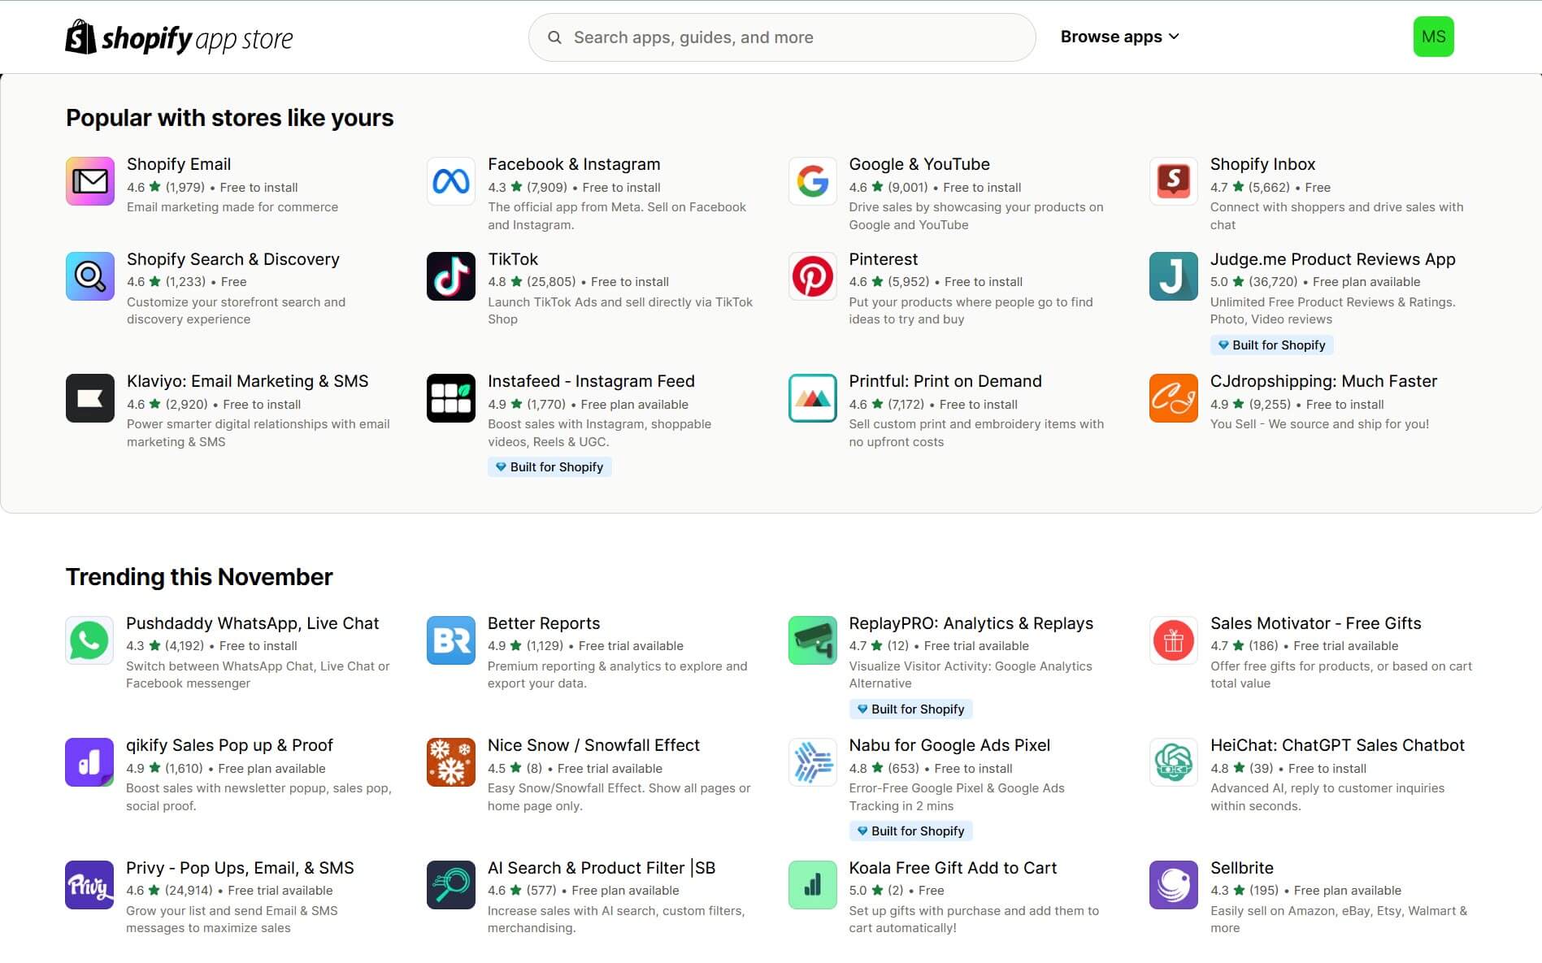Click the 'Popular with stores like yours' heading
Viewport: 1542px width, 963px height.
coord(229,118)
